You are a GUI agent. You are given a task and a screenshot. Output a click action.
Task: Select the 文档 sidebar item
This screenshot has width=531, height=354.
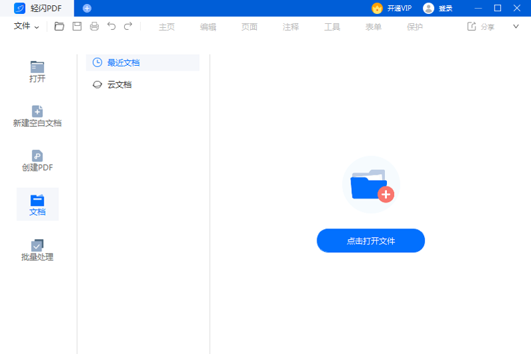37,205
